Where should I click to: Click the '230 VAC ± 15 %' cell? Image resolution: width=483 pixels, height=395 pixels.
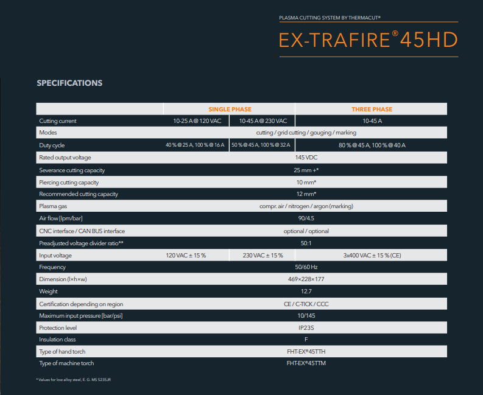[x=263, y=256]
